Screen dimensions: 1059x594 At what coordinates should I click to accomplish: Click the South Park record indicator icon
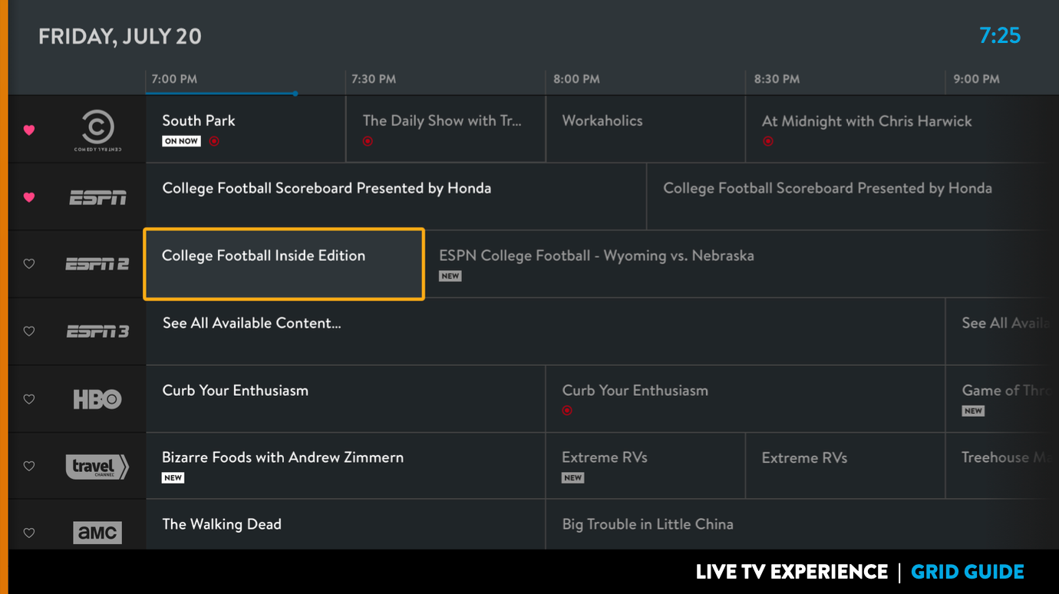pos(214,141)
